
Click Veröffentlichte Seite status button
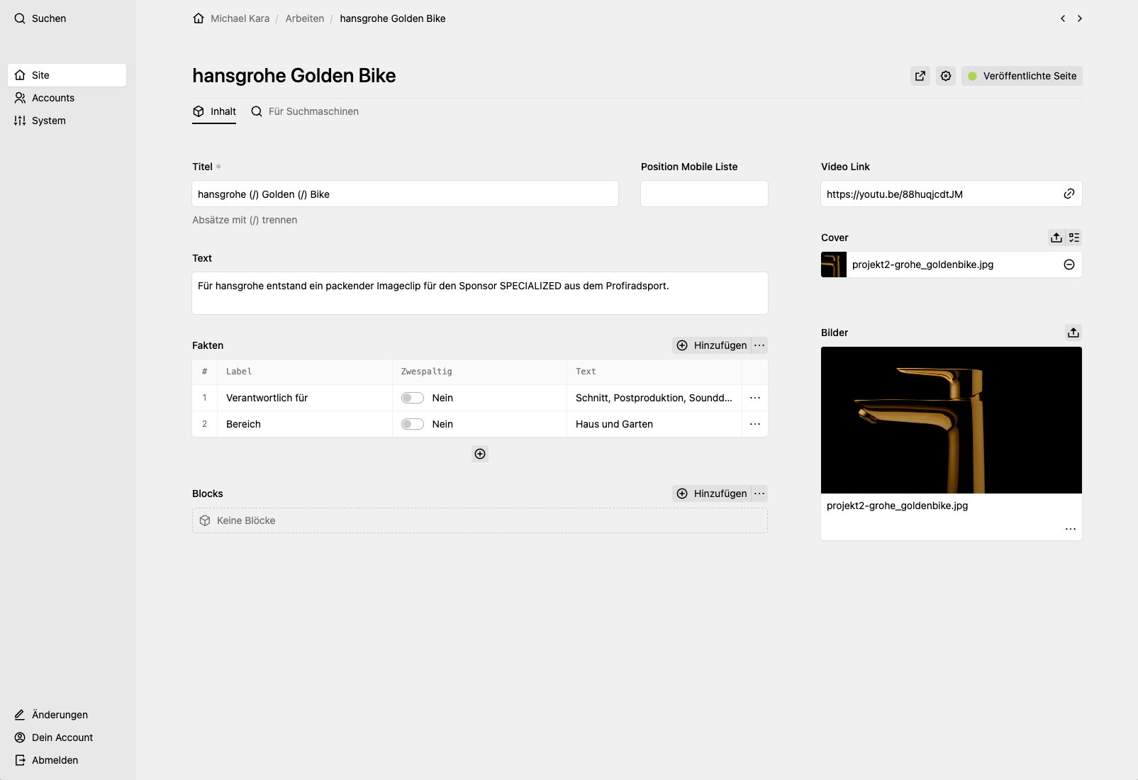pyautogui.click(x=1022, y=76)
